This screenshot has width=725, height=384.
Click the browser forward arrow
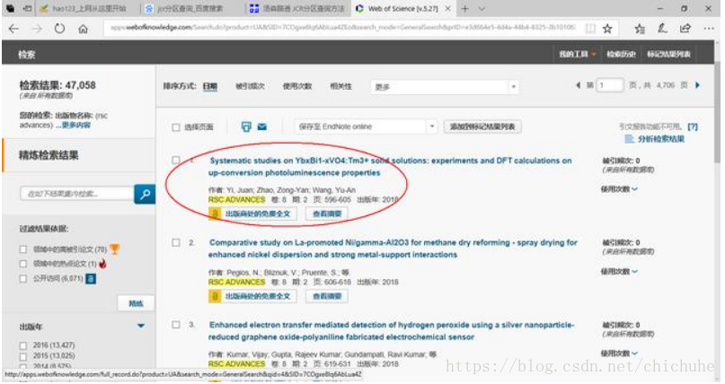point(37,29)
